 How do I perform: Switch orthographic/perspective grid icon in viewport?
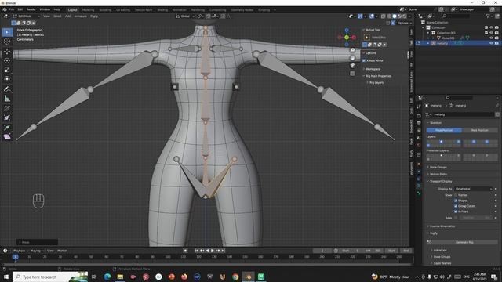pyautogui.click(x=352, y=74)
